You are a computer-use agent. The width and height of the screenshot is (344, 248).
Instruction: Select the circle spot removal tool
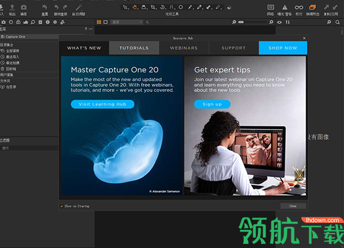pyautogui.click(x=180, y=8)
